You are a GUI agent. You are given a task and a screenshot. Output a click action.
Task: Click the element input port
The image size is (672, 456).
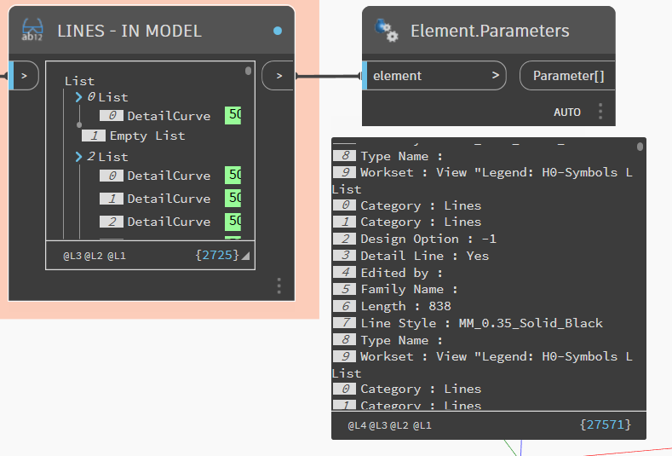point(434,76)
